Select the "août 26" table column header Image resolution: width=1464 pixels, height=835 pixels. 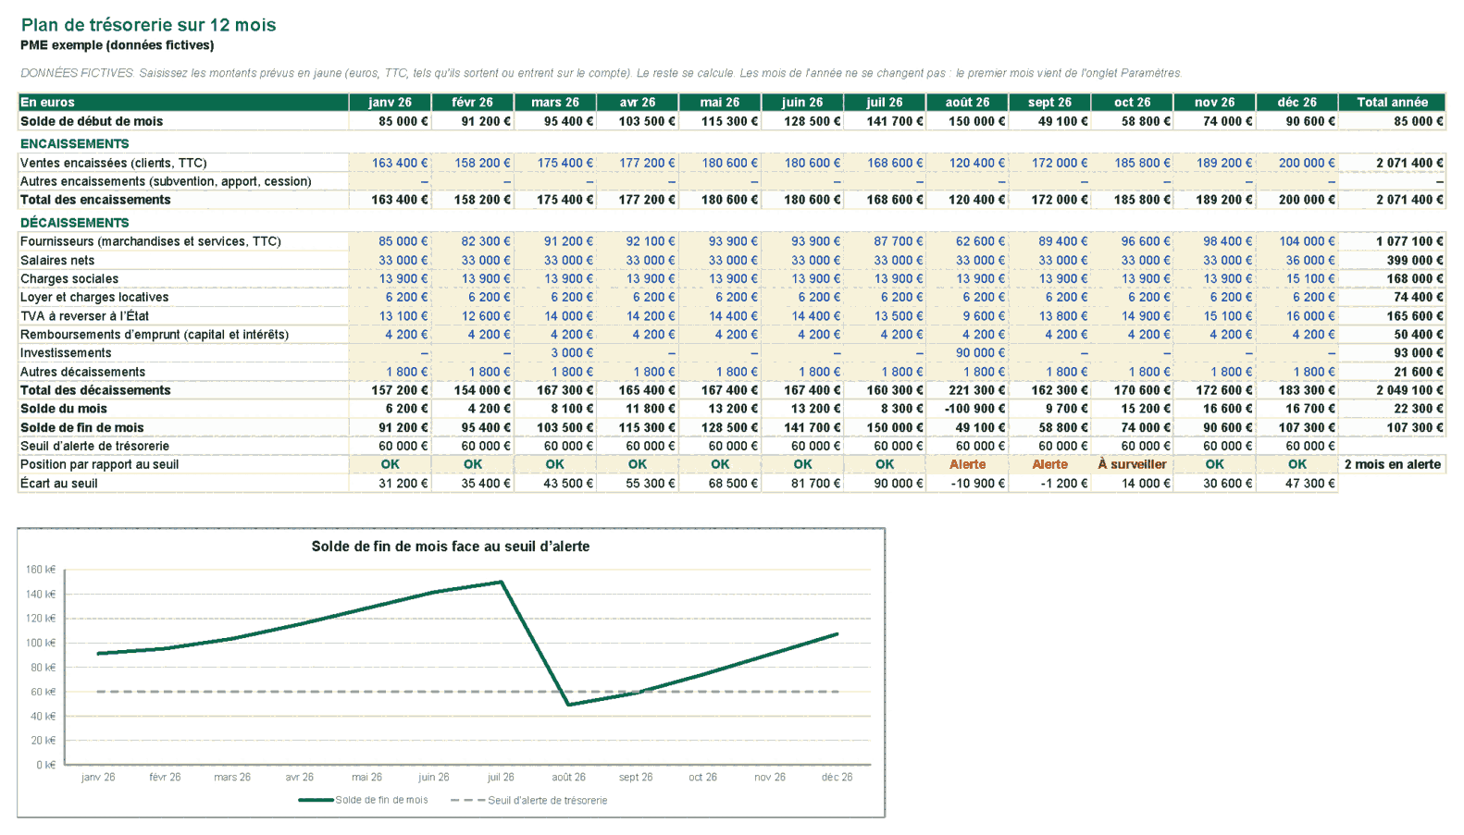[x=967, y=103]
